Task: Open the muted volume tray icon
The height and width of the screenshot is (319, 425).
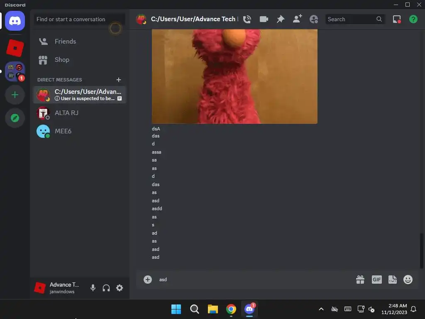Action: tap(371, 309)
